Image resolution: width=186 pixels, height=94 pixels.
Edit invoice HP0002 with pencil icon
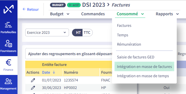coord(33,88)
